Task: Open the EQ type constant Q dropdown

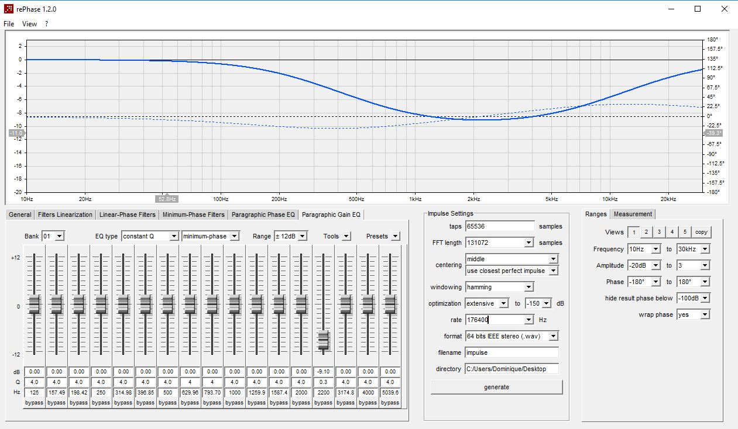Action: (x=150, y=236)
